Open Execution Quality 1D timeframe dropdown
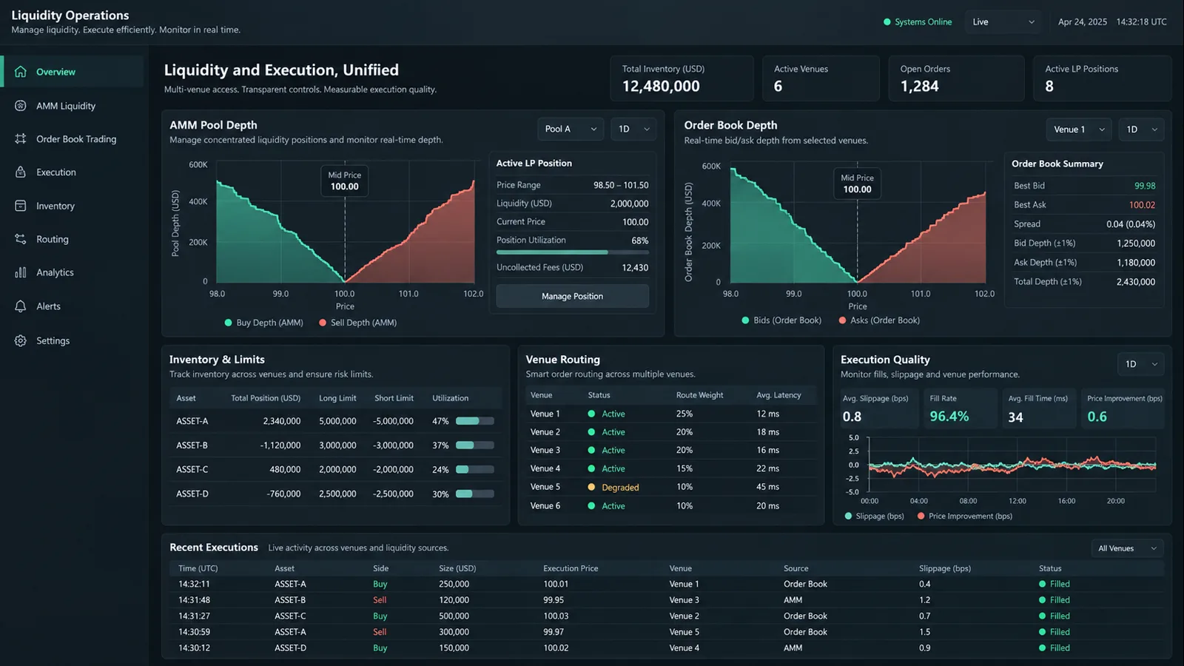The image size is (1184, 666). pyautogui.click(x=1140, y=364)
